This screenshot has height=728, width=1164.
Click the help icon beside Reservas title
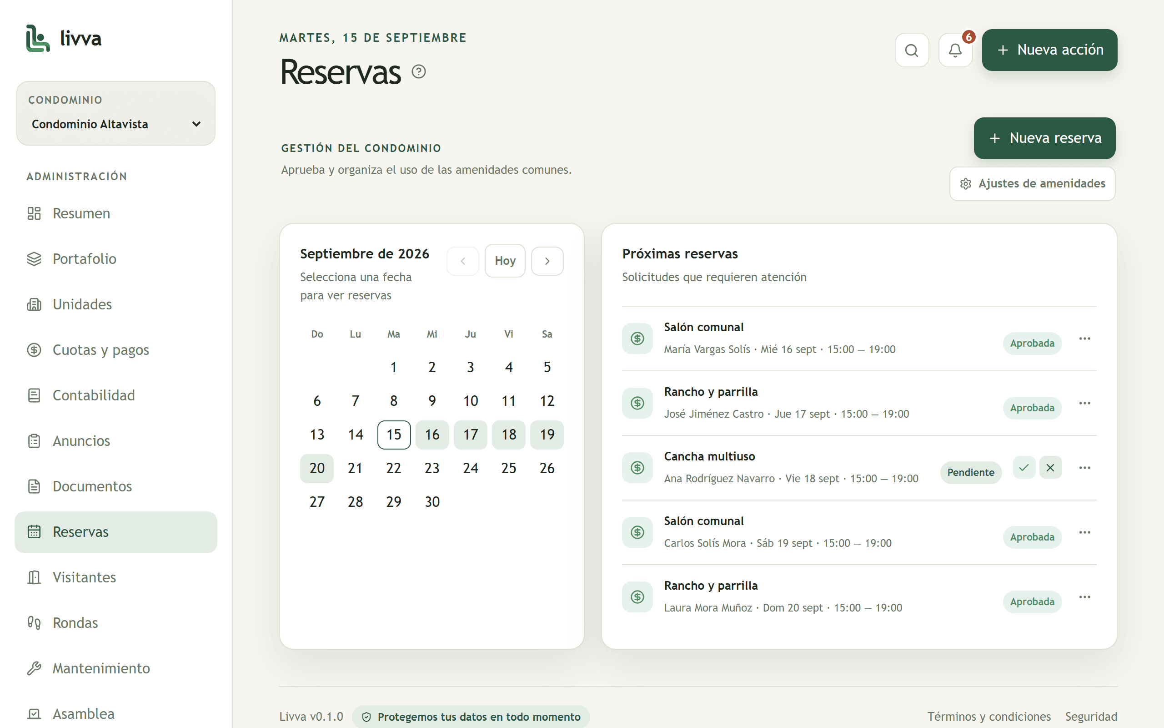click(x=418, y=72)
